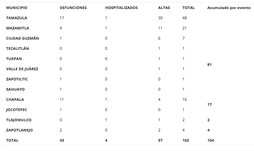The width and height of the screenshot is (254, 151).
Task: Click the ALTAS column header
Action: [164, 8]
